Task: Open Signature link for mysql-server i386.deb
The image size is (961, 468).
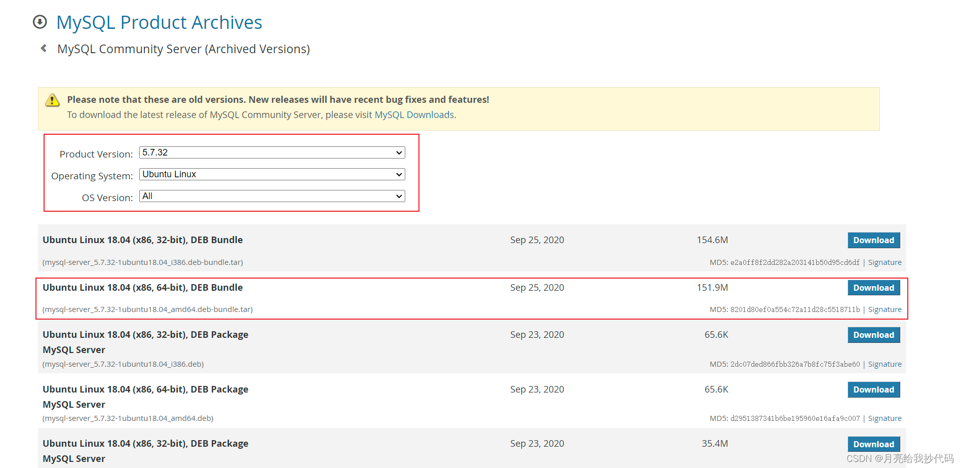Action: point(885,364)
